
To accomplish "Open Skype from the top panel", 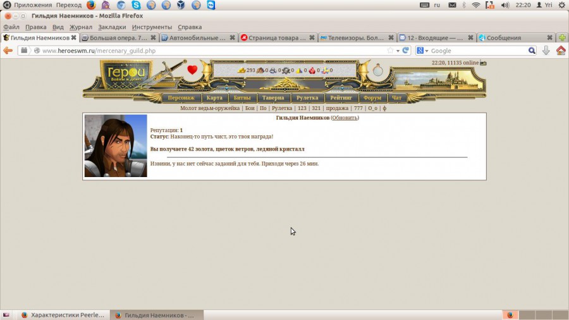I will click(x=136, y=4).
